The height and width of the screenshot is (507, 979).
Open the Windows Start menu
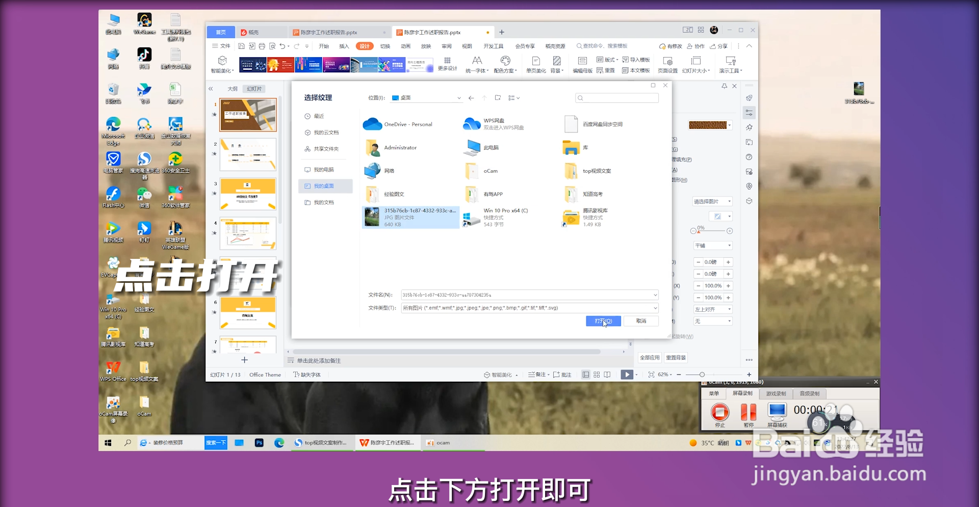click(108, 443)
